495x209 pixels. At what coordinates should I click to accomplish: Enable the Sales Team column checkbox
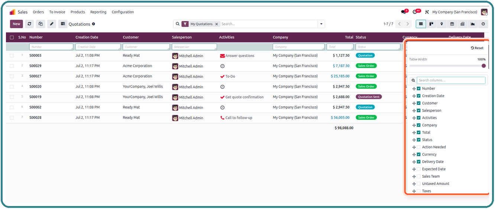419,176
